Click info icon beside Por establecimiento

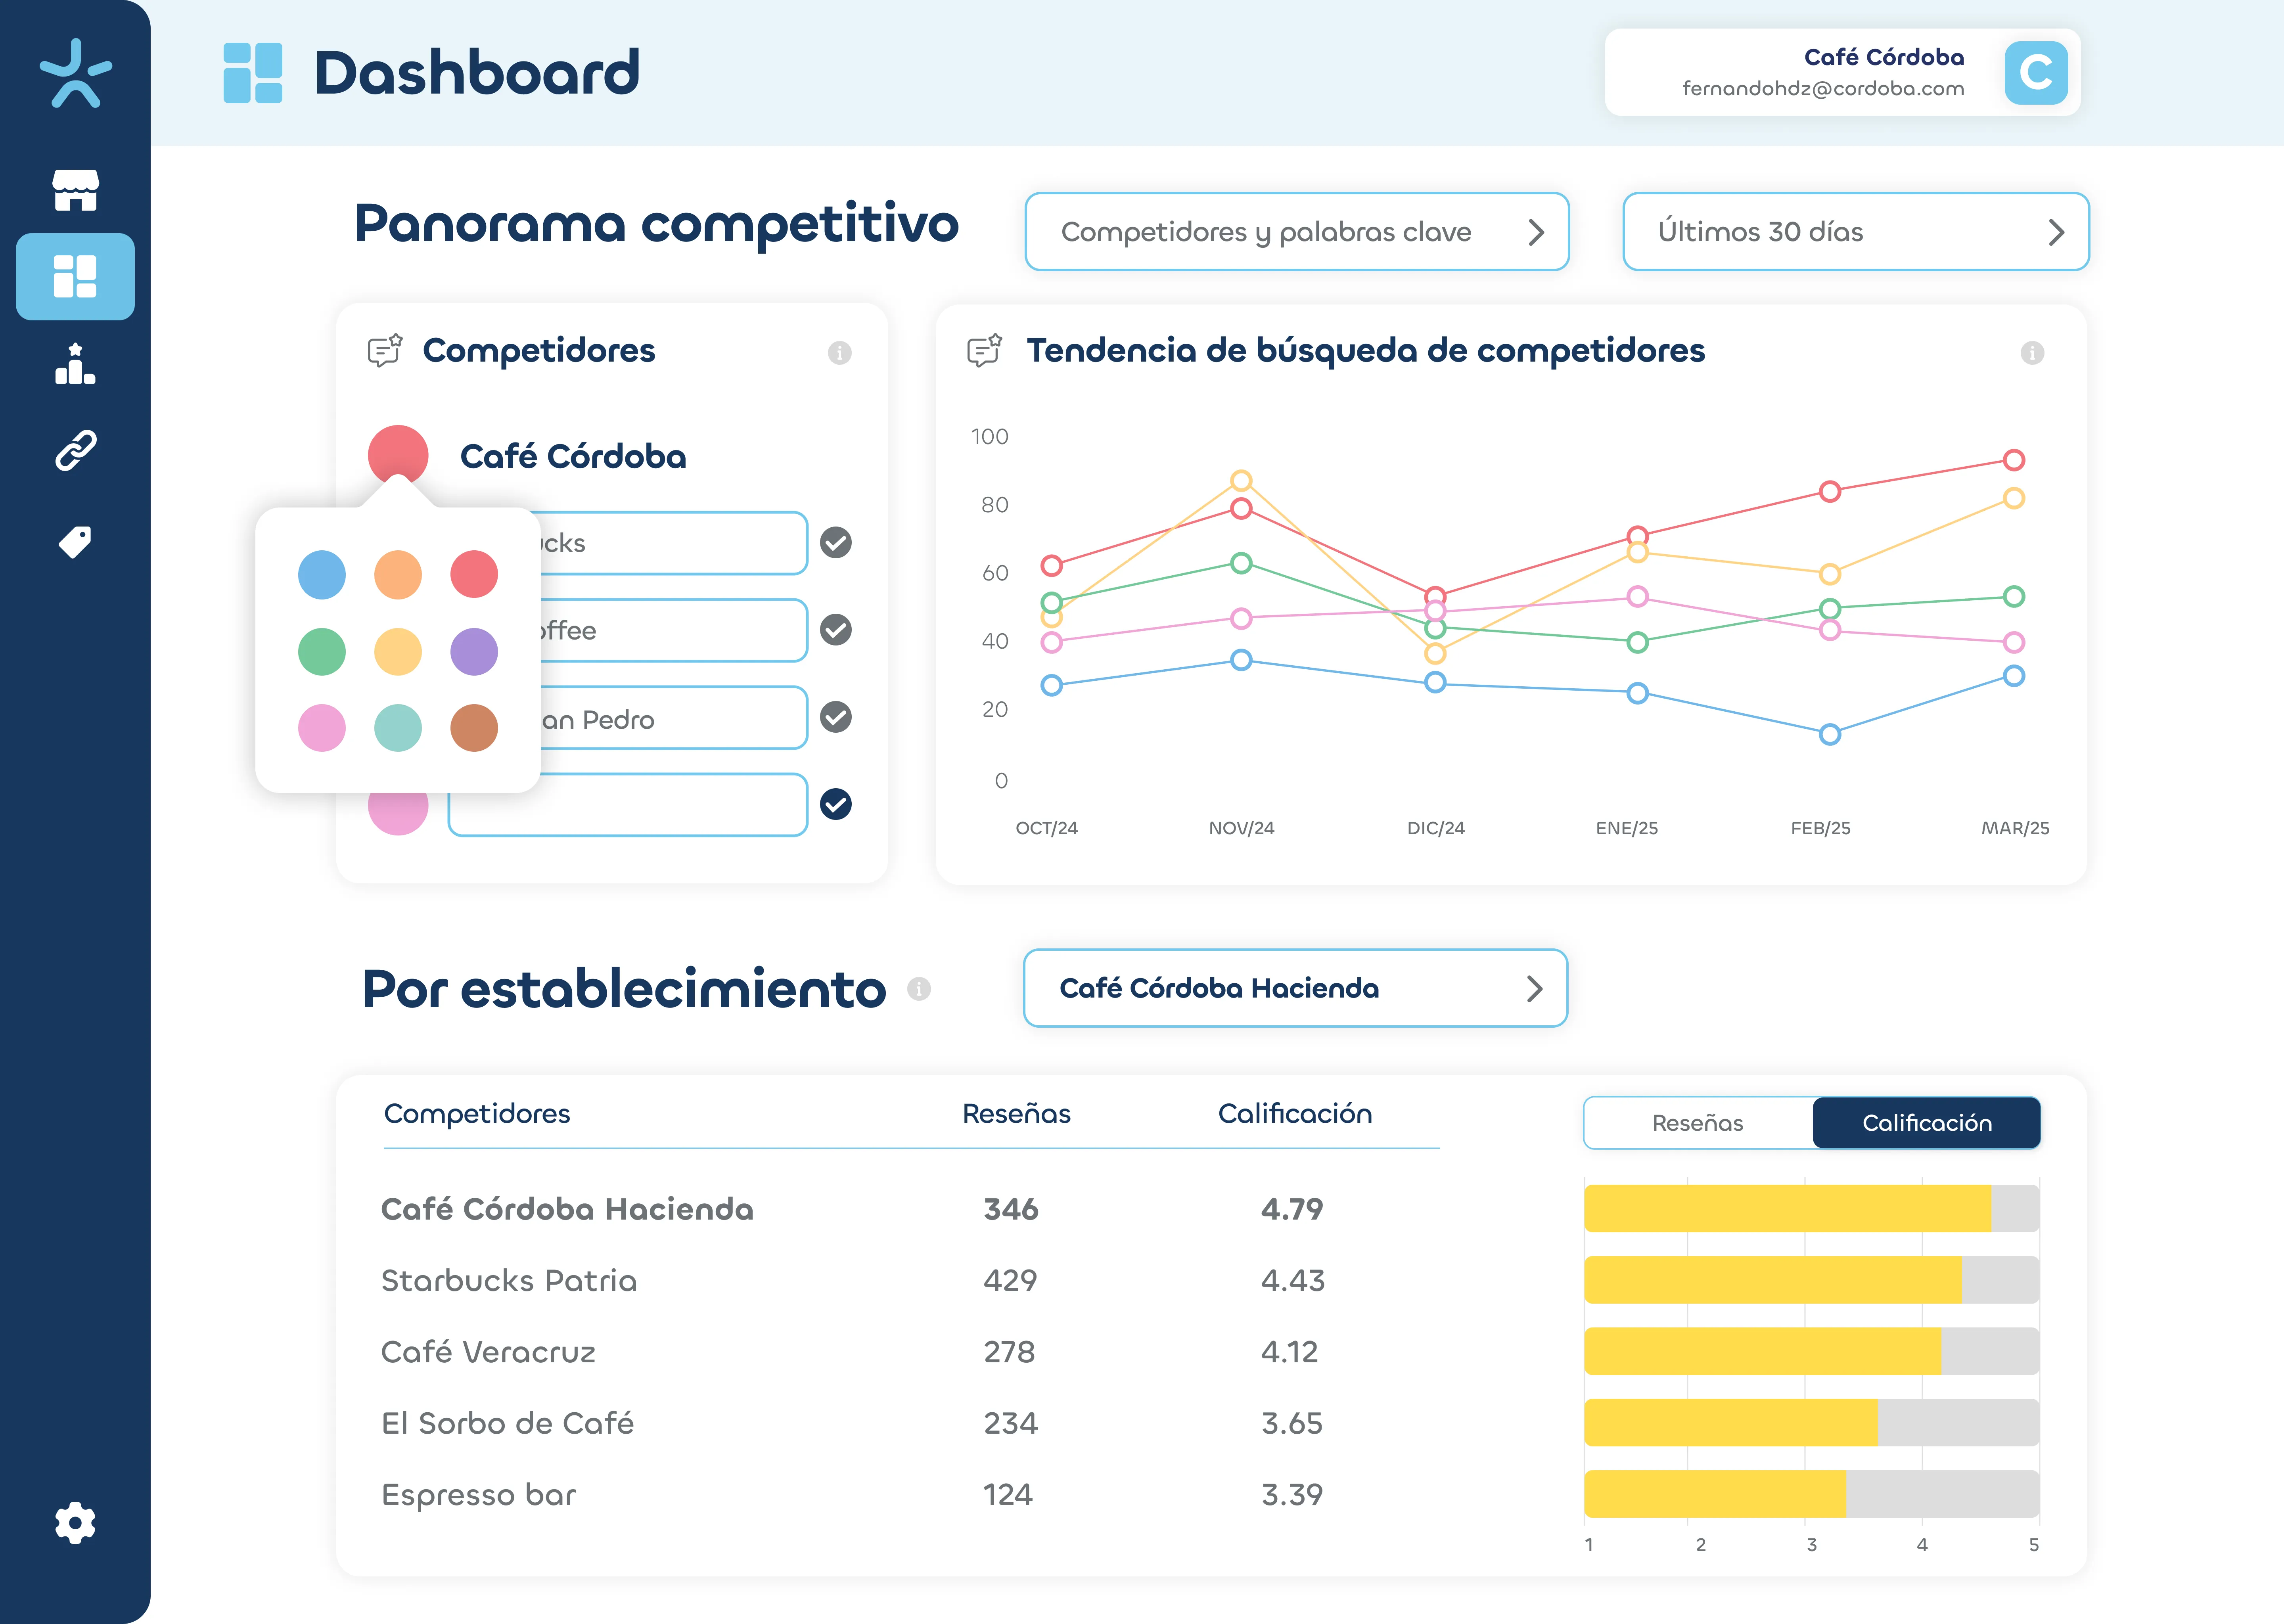point(919,989)
